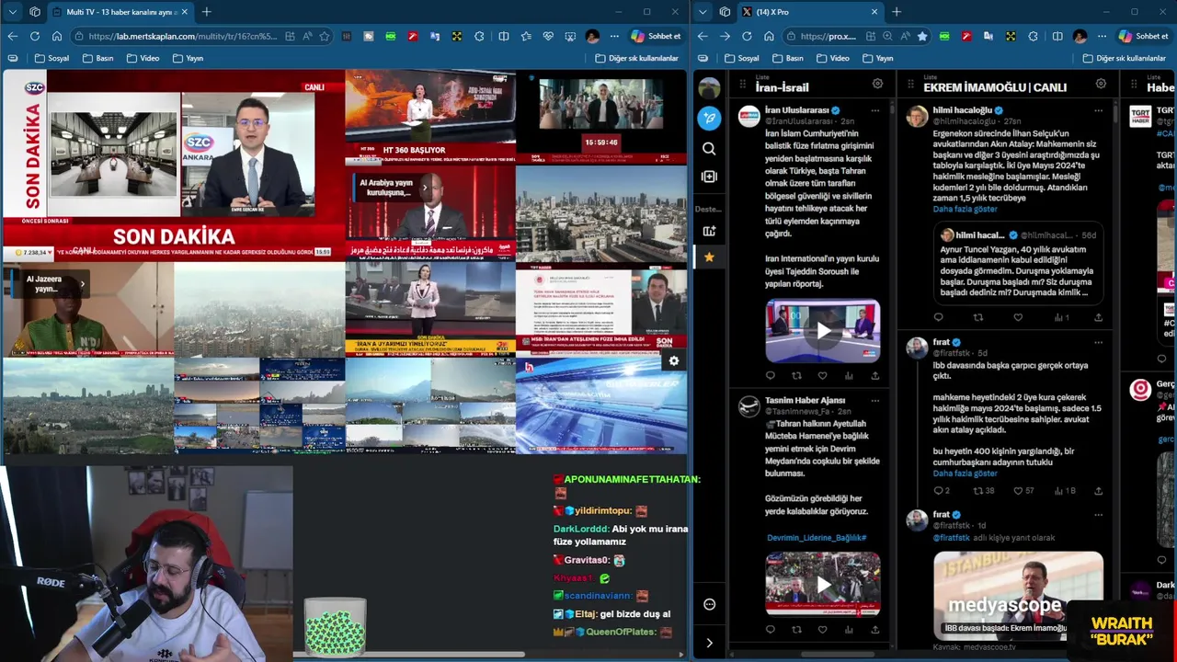Viewport: 1177px width, 662px height.
Task: Expand X Pro sidebar with bottom chevron
Action: tap(709, 643)
